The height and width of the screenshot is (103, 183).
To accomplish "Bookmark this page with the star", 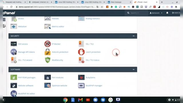I will pos(102,7).
